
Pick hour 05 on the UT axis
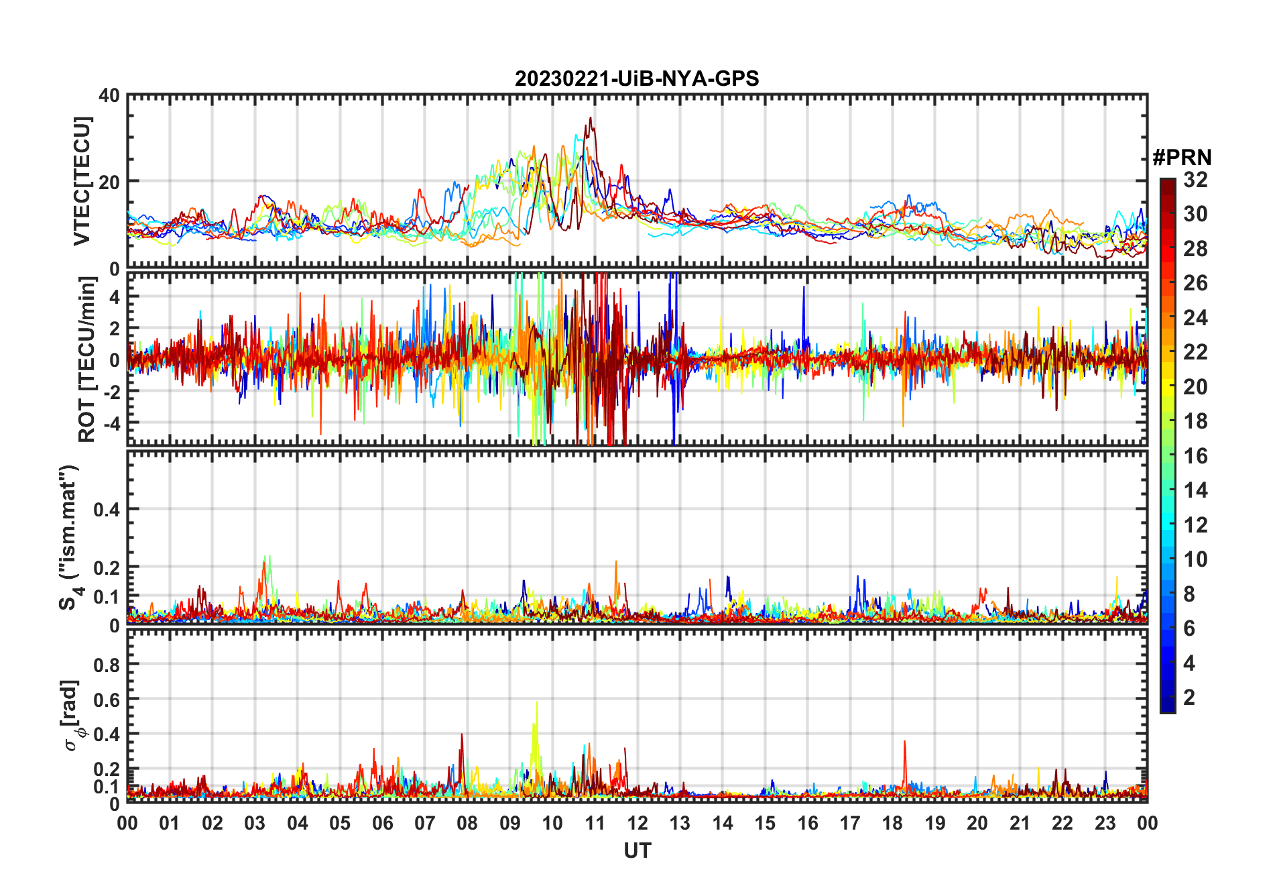pyautogui.click(x=340, y=823)
